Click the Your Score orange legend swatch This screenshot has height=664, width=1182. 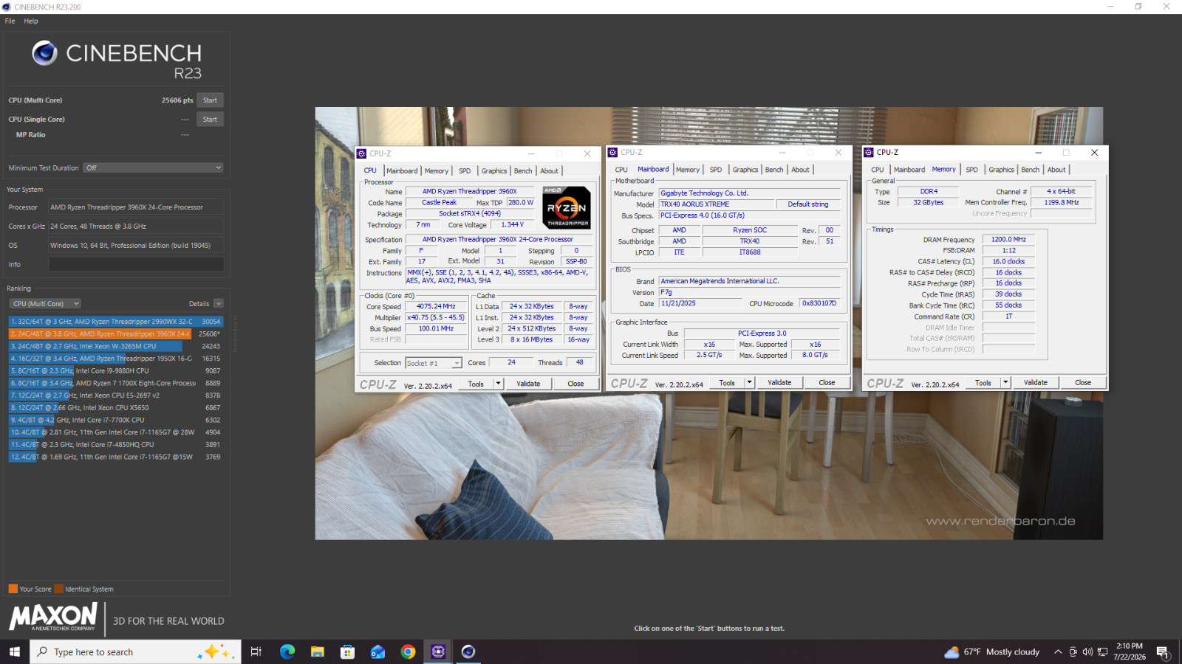point(13,589)
